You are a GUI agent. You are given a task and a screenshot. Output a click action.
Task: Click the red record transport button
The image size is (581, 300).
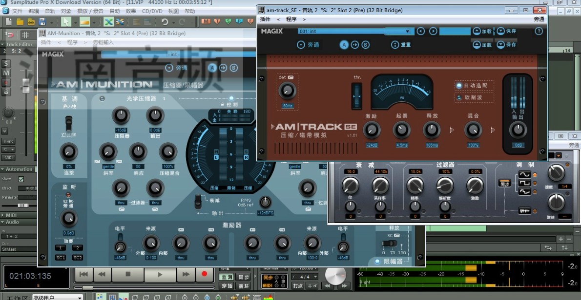[x=204, y=274]
